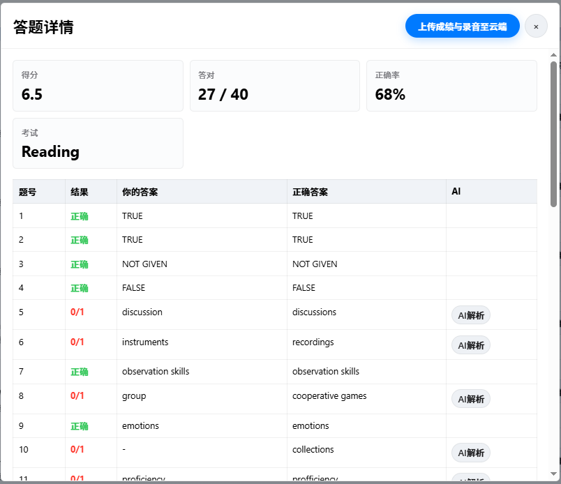Open AI analysis for question 5
This screenshot has width=561, height=484.
[471, 315]
